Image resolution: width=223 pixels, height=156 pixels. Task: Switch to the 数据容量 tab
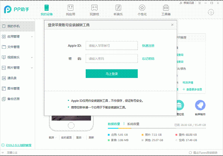114,124
